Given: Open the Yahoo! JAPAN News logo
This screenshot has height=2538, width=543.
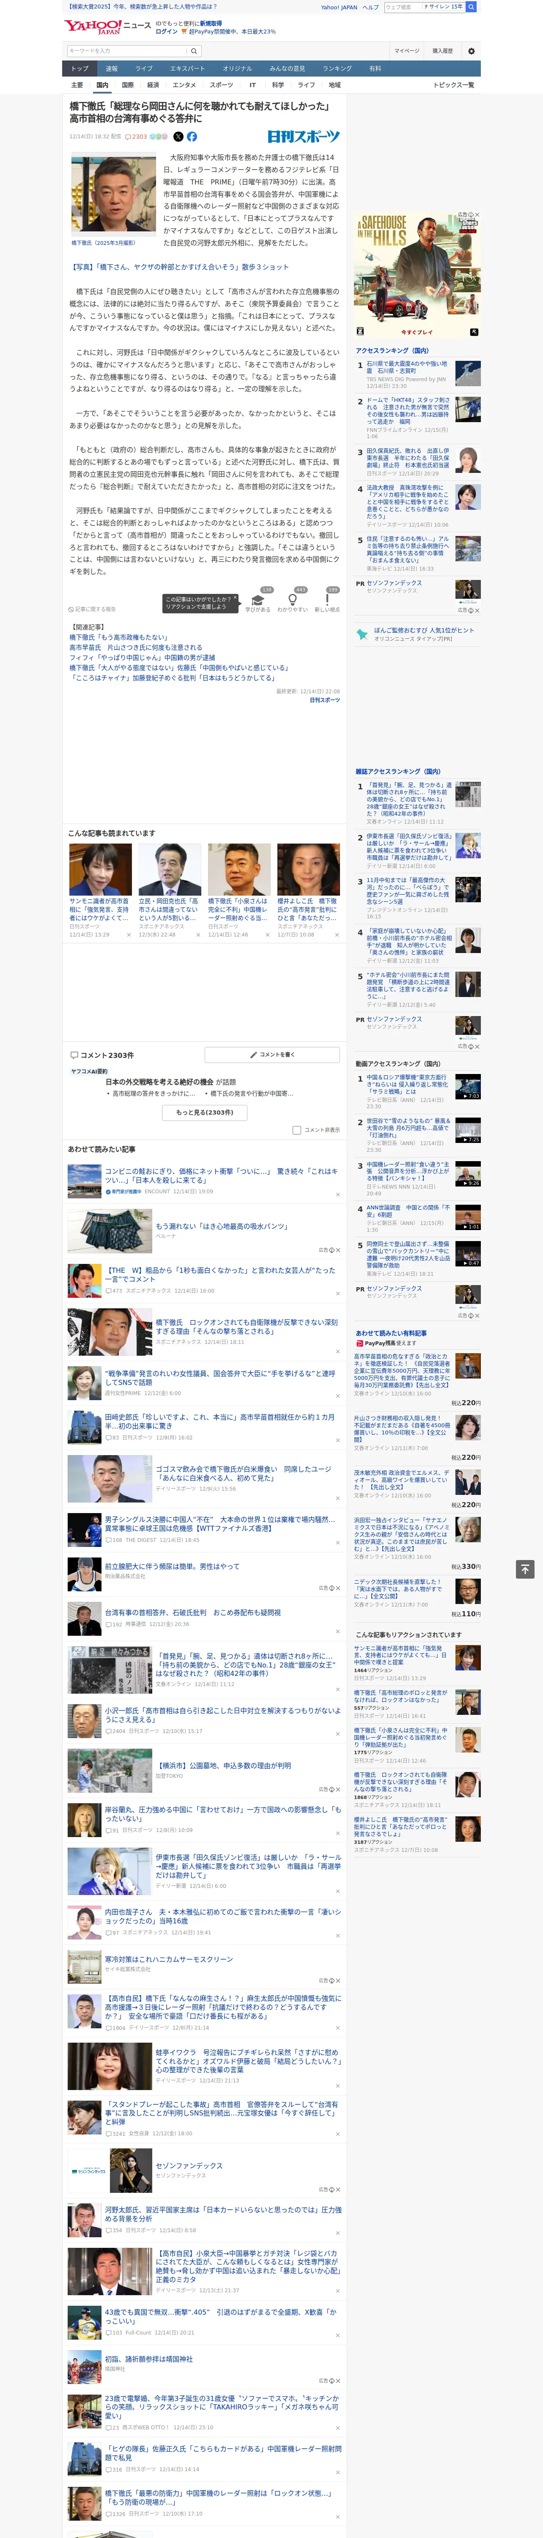Looking at the screenshot, I should 107,27.
